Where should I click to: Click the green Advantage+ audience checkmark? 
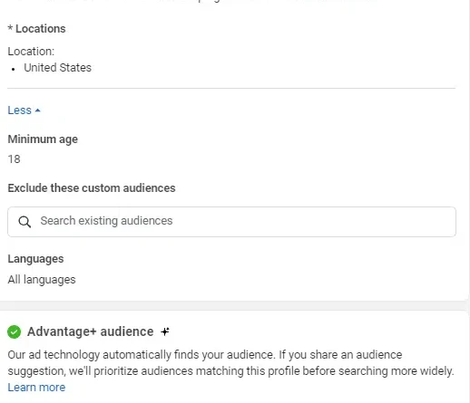15,332
